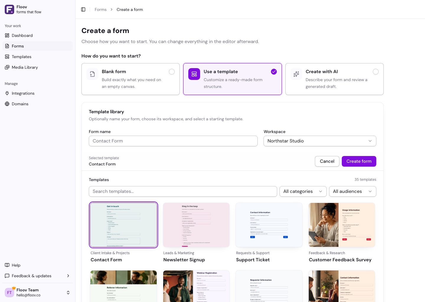
Task: Select the Contact Form template thumbnail
Action: coord(123,225)
